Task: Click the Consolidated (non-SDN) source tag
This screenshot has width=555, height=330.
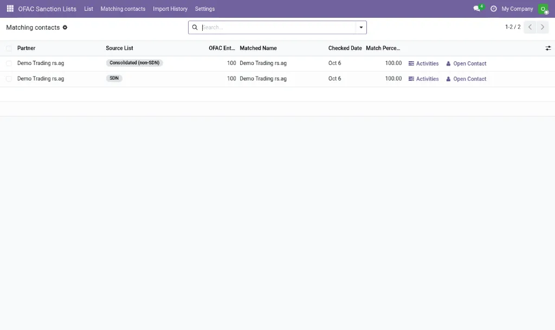Action: 134,63
